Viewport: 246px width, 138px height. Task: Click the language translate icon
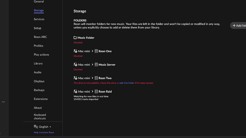click(x=36, y=127)
